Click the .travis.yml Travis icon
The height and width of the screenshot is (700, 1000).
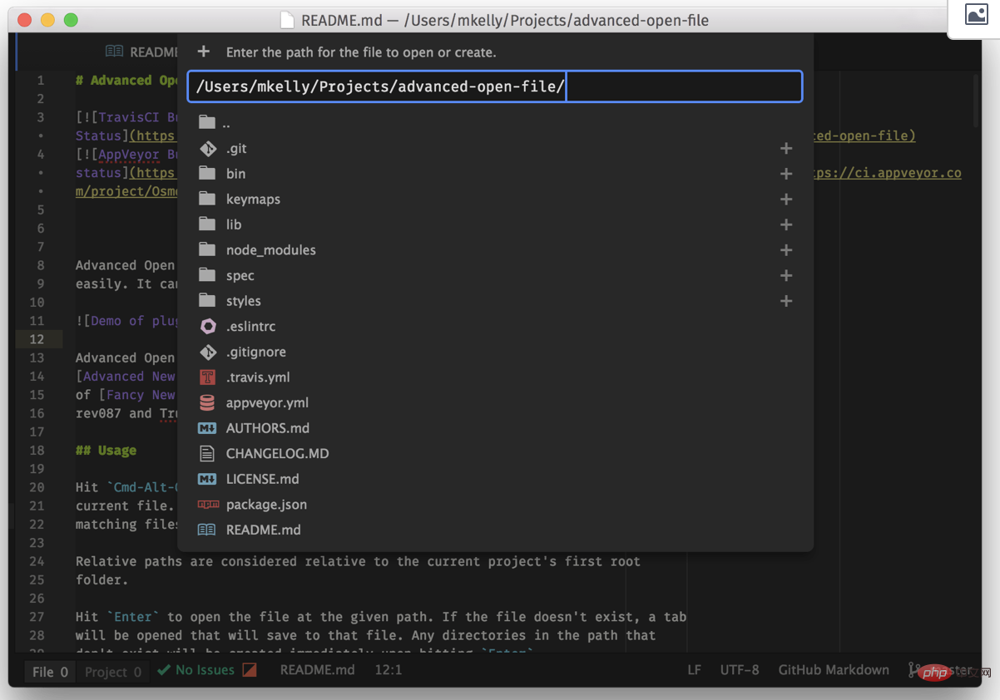pos(208,377)
